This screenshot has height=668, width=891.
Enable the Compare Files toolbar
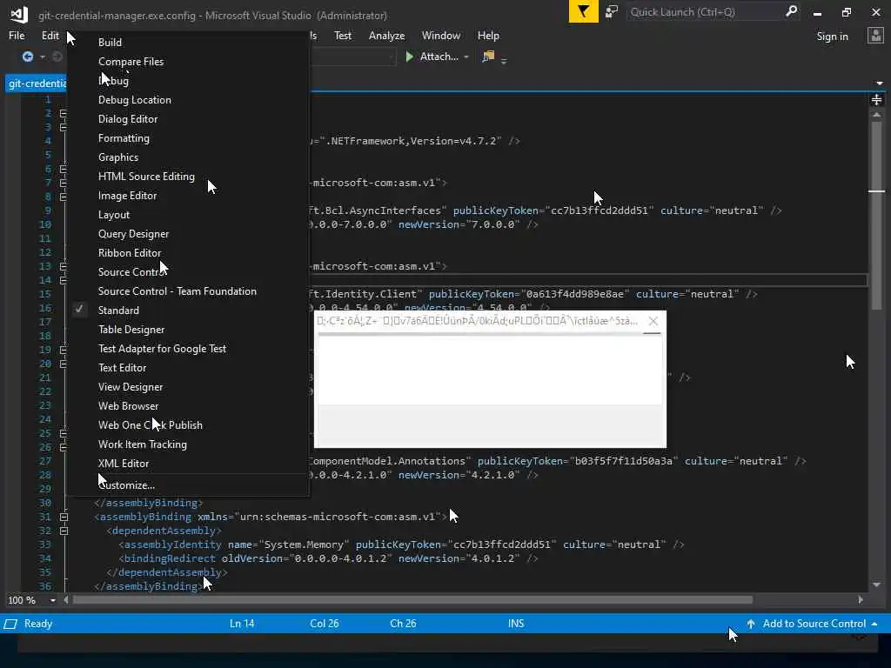tap(189, 62)
